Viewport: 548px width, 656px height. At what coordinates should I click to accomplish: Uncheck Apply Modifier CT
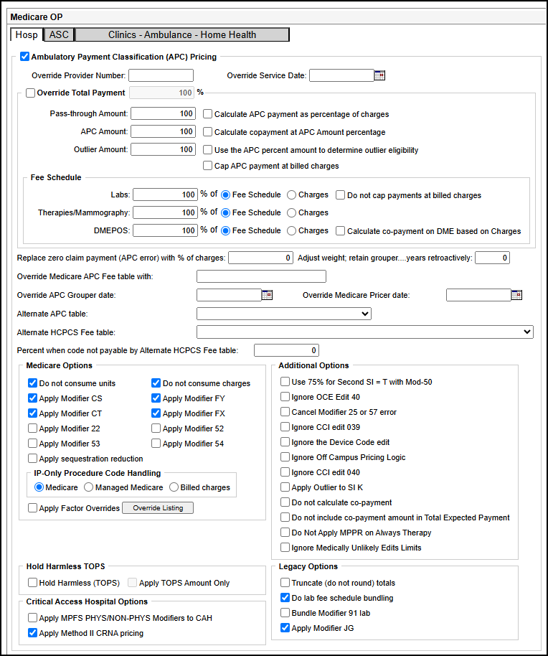[x=32, y=413]
